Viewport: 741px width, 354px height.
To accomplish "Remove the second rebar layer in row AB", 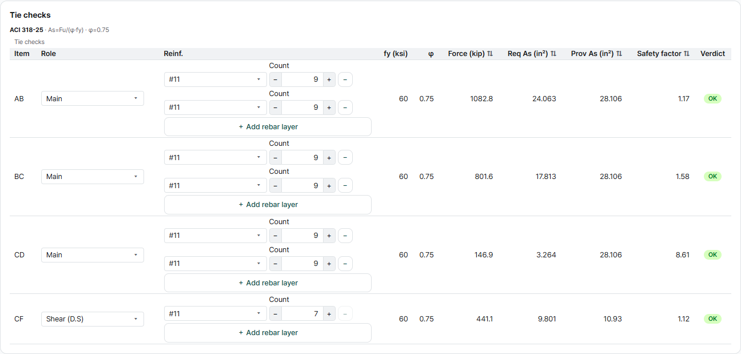I will (x=345, y=108).
